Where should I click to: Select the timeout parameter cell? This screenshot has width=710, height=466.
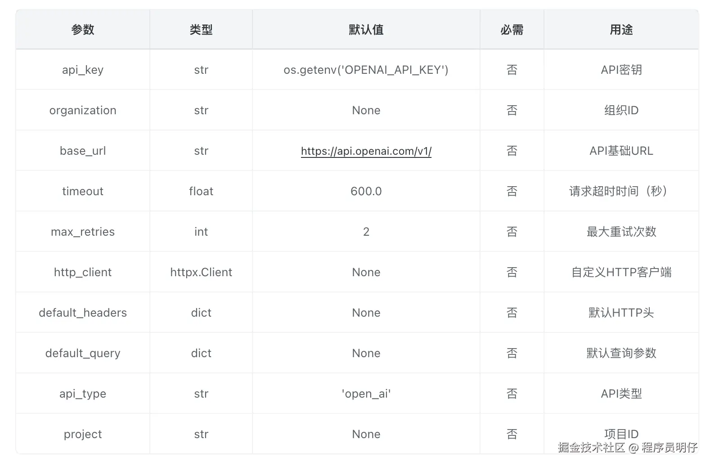pyautogui.click(x=83, y=192)
